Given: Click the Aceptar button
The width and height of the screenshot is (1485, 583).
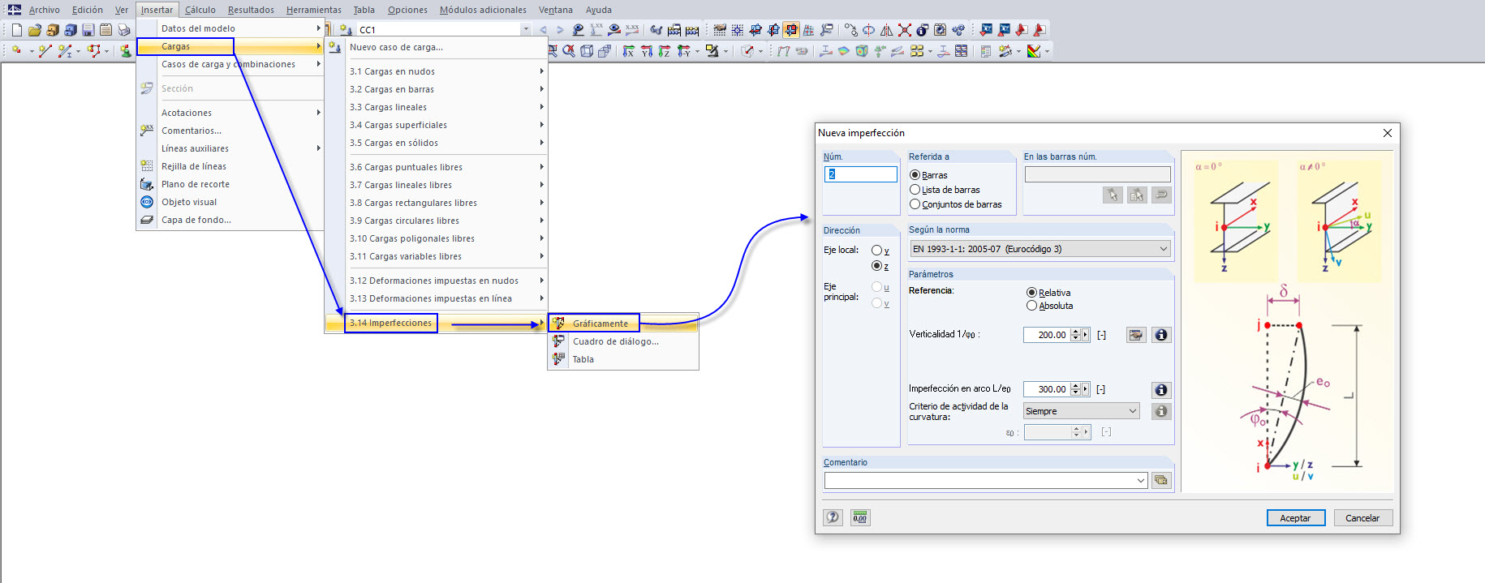Looking at the screenshot, I should pos(1295,518).
